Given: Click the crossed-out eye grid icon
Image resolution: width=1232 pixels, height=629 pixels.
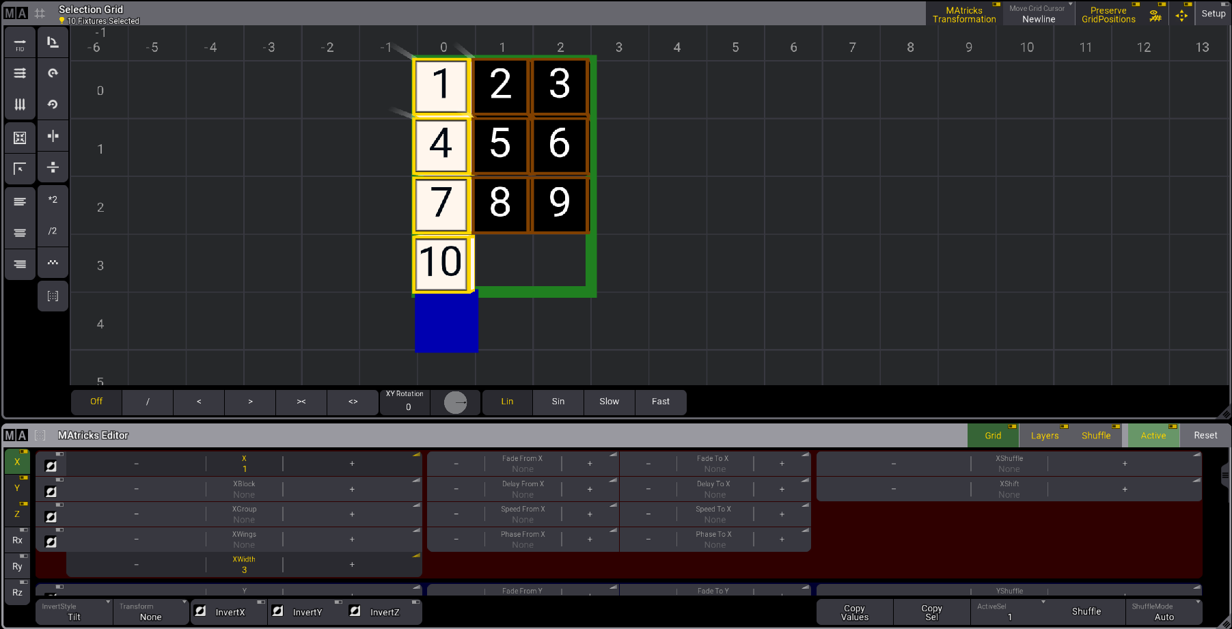Looking at the screenshot, I should (x=1155, y=14).
